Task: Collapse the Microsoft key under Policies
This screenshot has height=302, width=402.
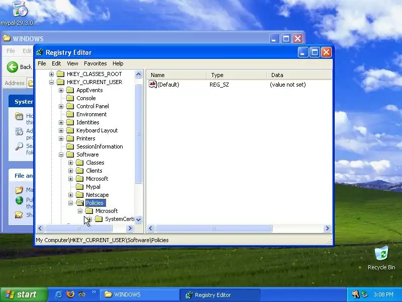Action: pos(80,211)
